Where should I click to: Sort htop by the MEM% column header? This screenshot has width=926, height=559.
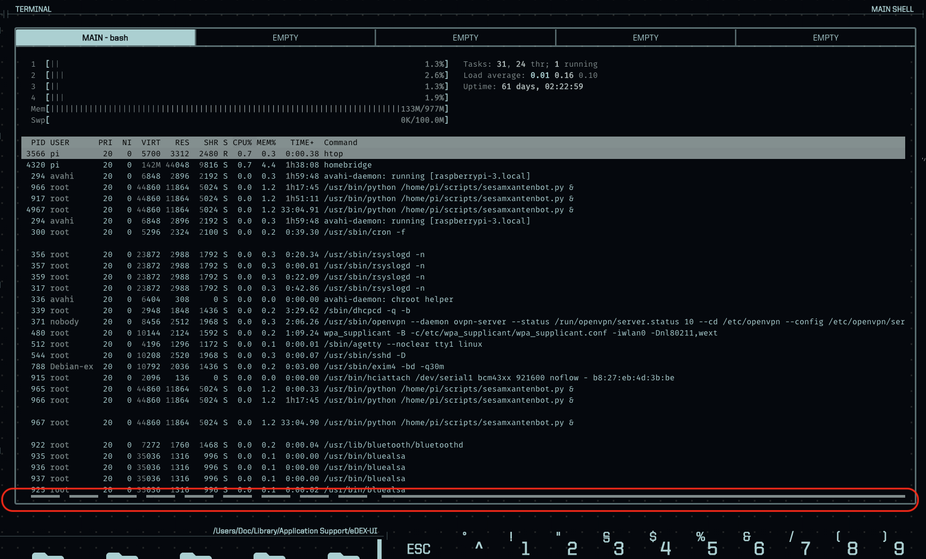(266, 142)
